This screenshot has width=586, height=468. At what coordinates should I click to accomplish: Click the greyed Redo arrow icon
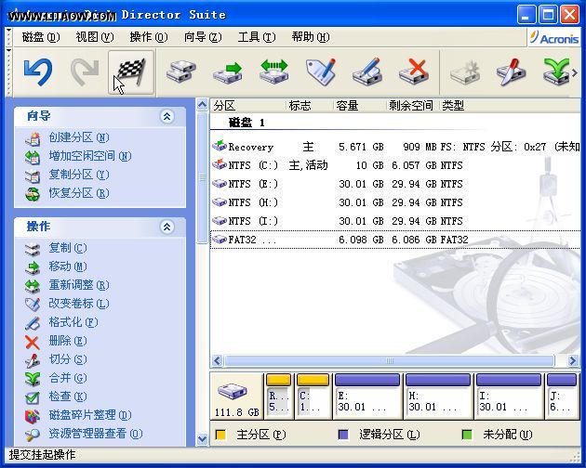(85, 72)
